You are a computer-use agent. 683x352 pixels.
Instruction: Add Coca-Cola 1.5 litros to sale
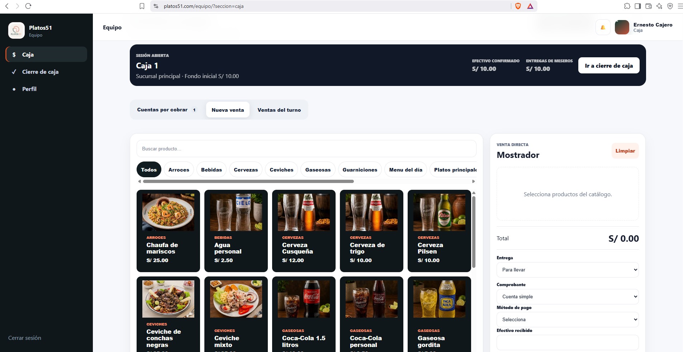(304, 314)
